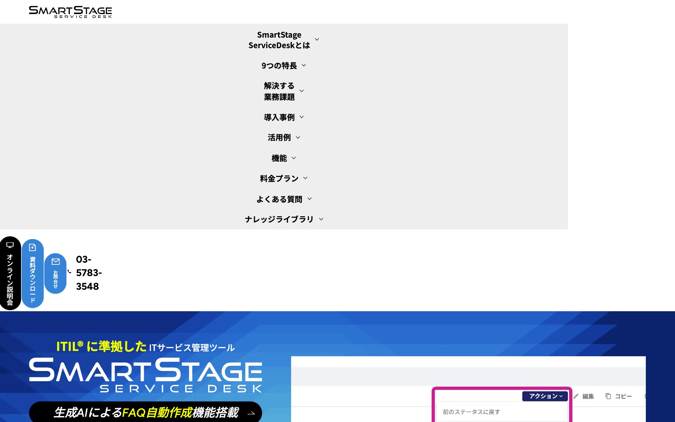Viewport: 675px width, 422px height.
Task: Expand chevron next to 料金プラン
Action: click(x=305, y=178)
